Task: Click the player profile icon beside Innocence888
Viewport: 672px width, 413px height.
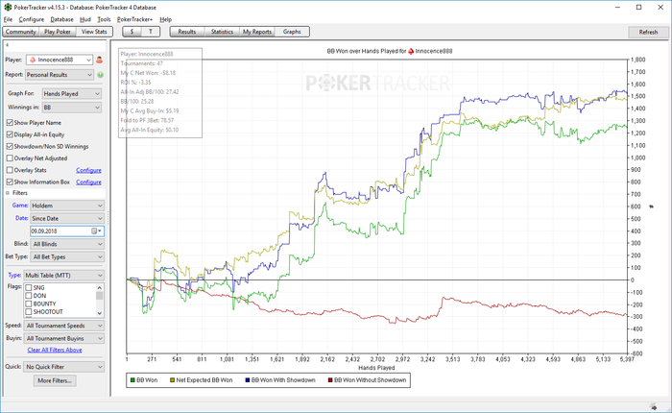Action: coord(99,60)
